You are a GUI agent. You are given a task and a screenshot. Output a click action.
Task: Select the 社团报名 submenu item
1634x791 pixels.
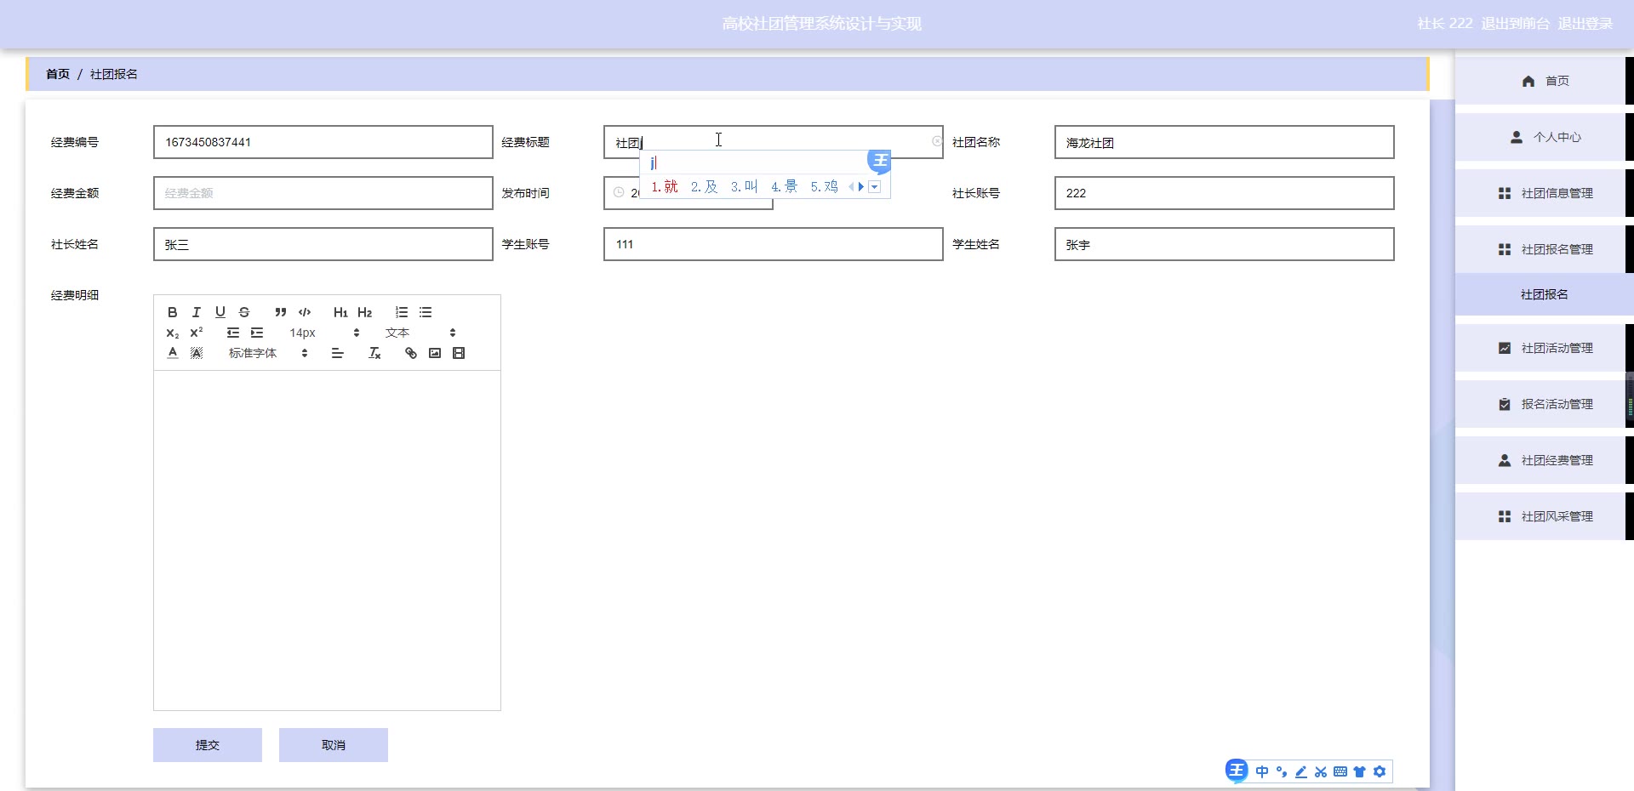1545,294
